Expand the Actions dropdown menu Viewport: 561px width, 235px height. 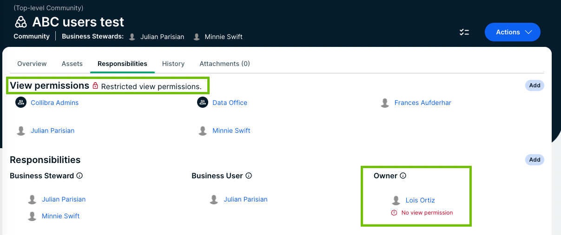[512, 32]
